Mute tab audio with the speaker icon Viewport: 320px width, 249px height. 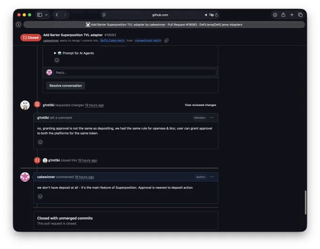tap(206, 15)
